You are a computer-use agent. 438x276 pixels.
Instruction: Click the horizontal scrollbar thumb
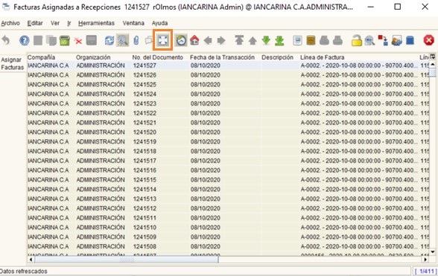[127, 260]
